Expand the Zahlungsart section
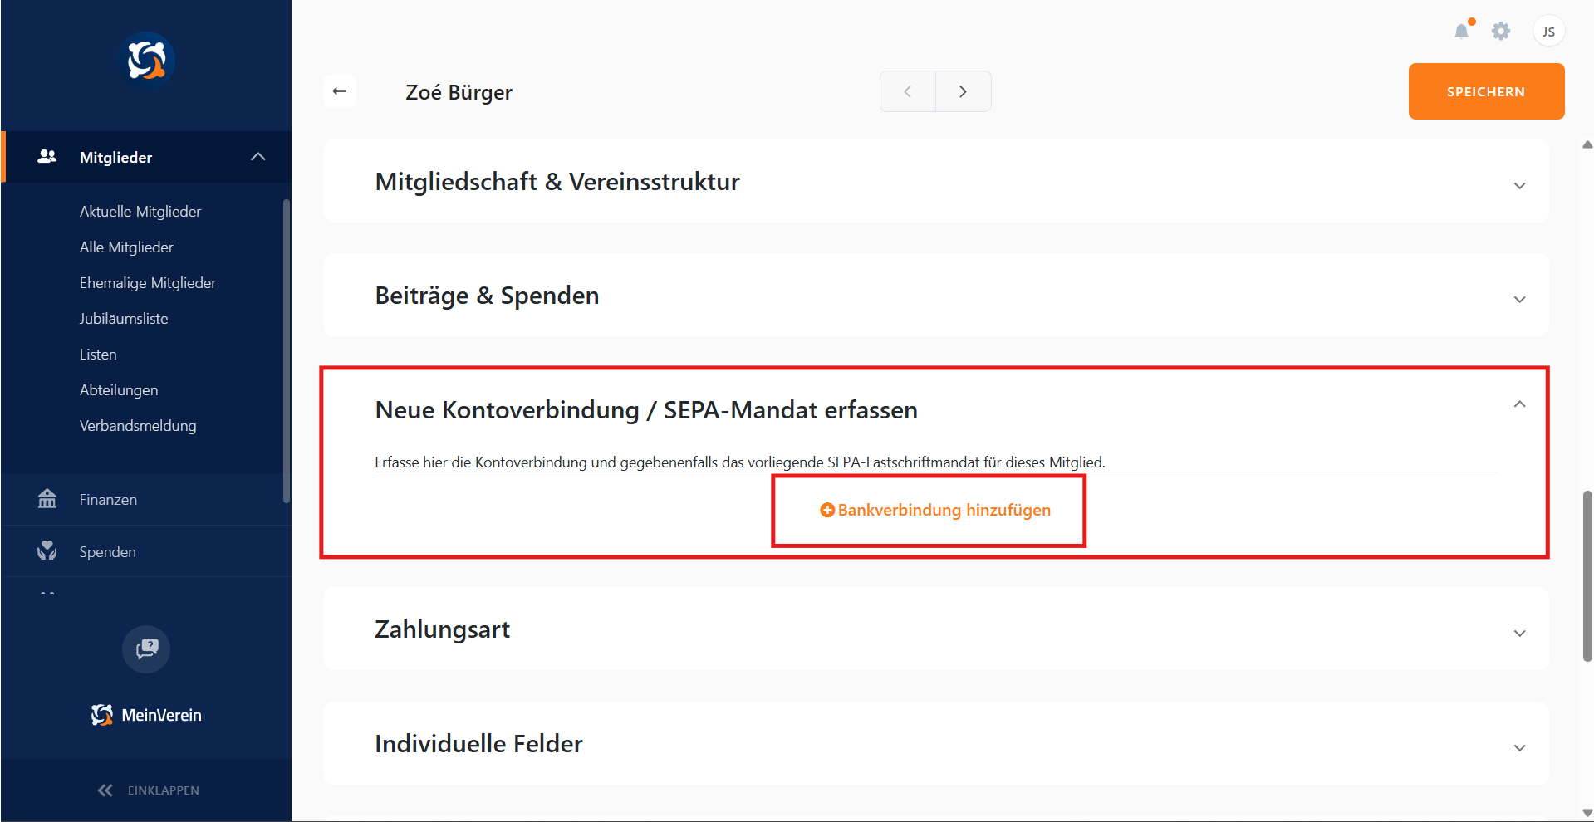This screenshot has height=822, width=1594. pos(1519,633)
